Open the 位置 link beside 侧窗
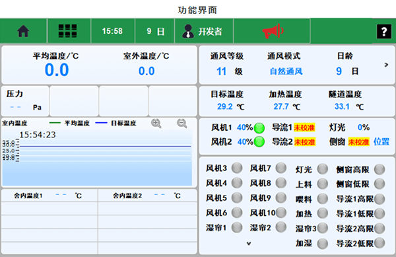Image resolution: width=396 pixels, height=257 pixels. (381, 141)
